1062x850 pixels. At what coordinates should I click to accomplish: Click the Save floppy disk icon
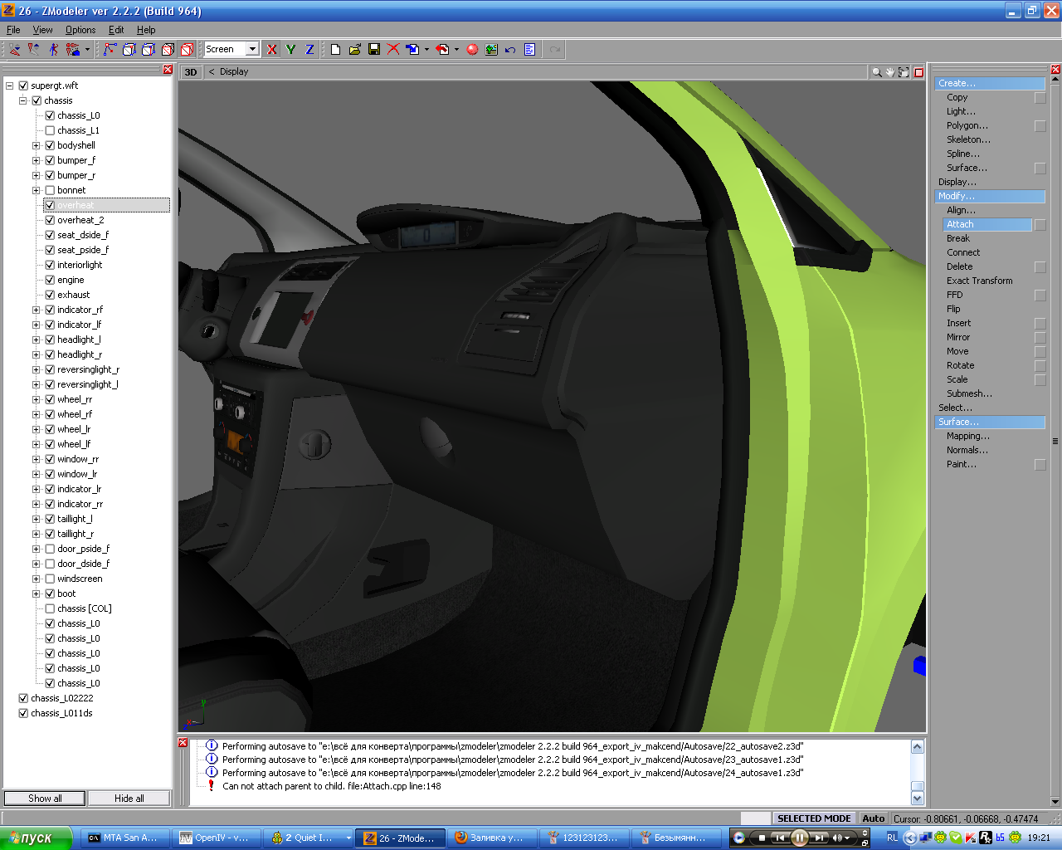pyautogui.click(x=374, y=50)
